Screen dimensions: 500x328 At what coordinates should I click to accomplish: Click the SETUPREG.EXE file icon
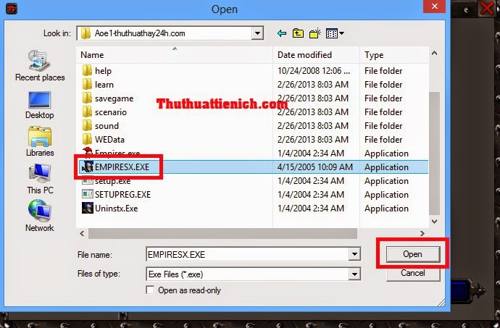(x=88, y=194)
